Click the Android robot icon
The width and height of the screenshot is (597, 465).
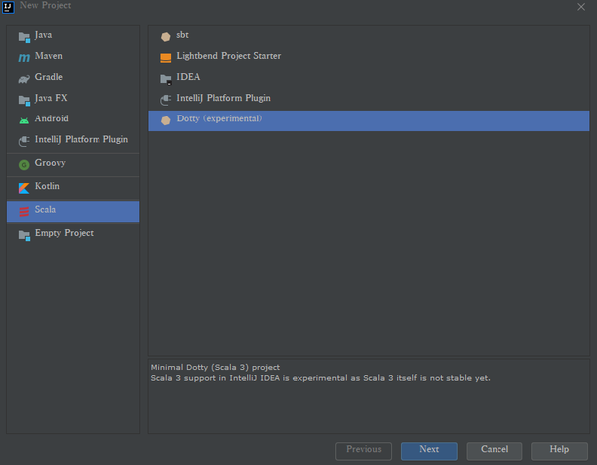pyautogui.click(x=24, y=120)
